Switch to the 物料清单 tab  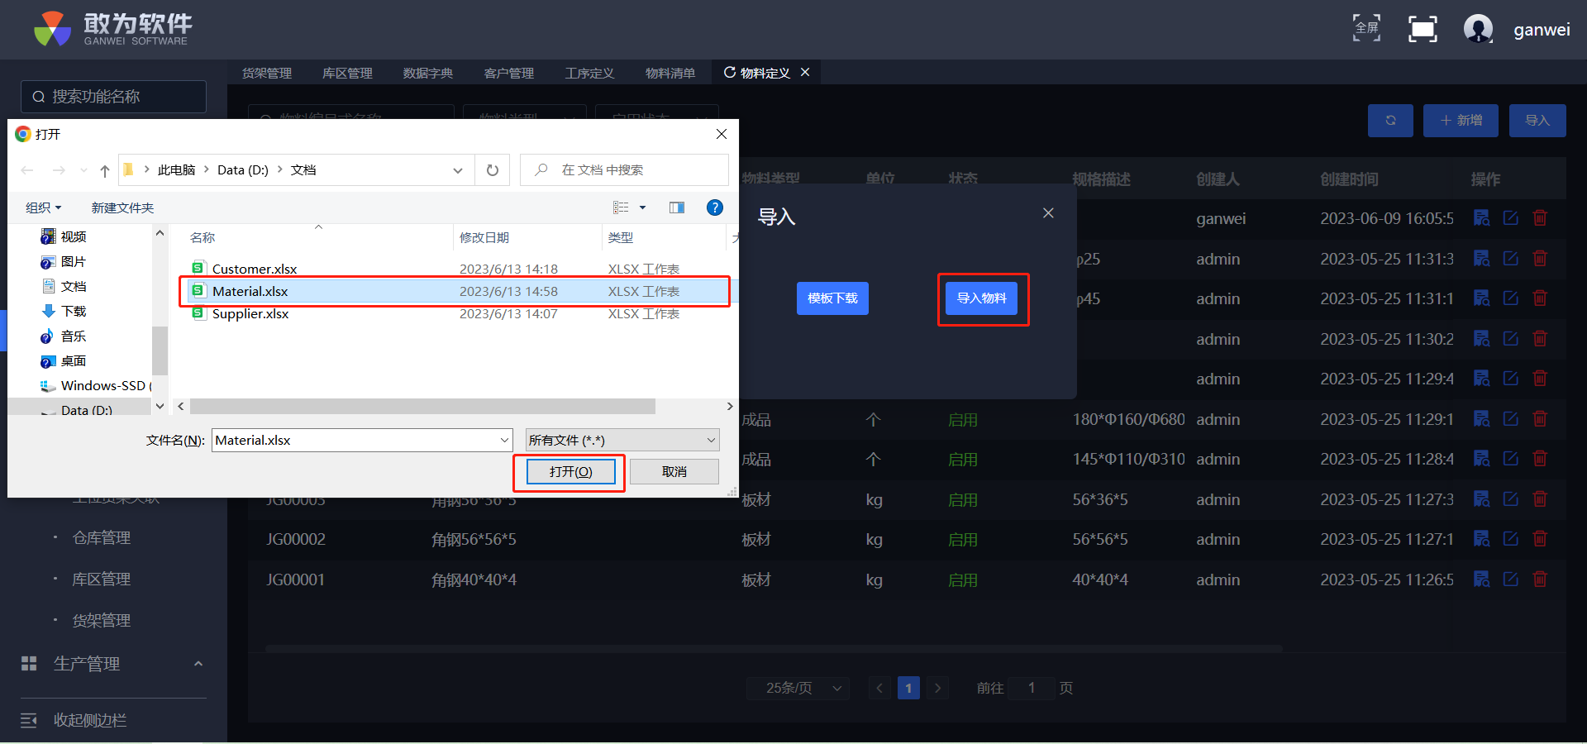pyautogui.click(x=670, y=73)
